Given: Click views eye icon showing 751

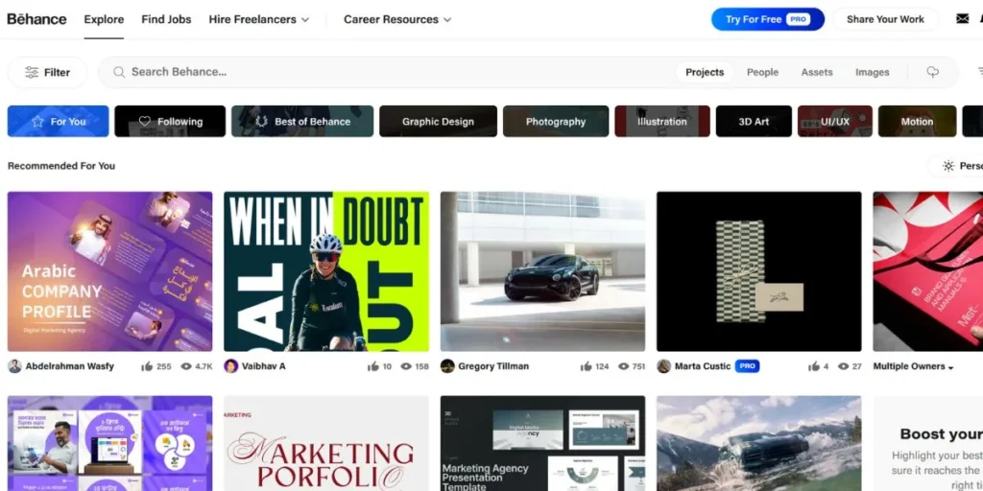Looking at the screenshot, I should click(x=623, y=366).
